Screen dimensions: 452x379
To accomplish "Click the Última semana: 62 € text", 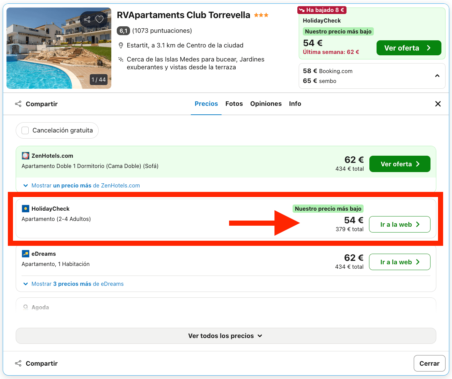I will tap(331, 52).
